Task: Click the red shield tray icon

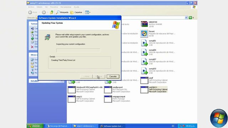Action: click(x=183, y=126)
